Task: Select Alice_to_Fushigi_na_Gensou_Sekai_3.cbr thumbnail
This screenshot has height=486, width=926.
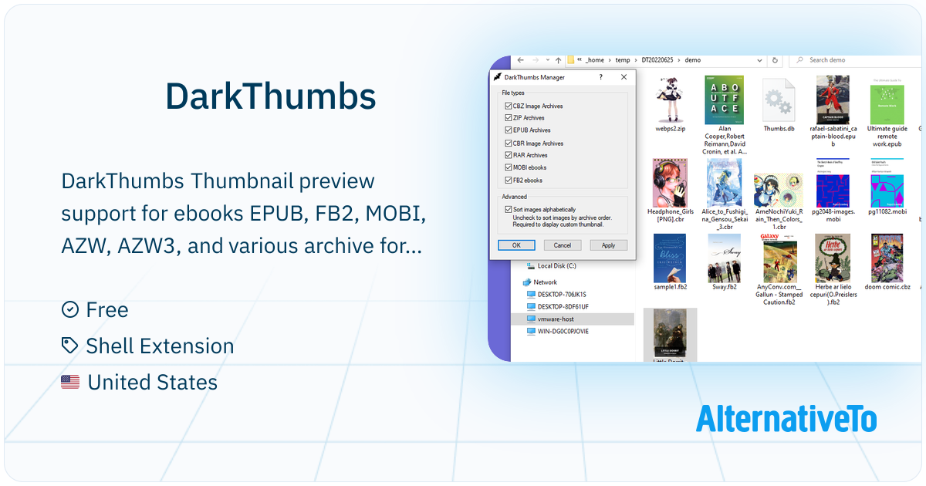Action: [x=724, y=183]
